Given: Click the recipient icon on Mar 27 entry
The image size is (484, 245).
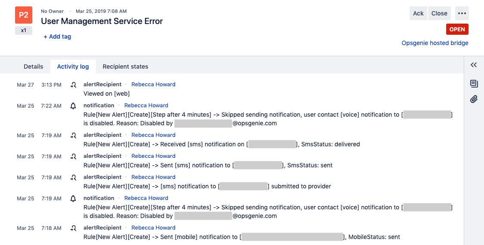Looking at the screenshot, I should pyautogui.click(x=73, y=85).
